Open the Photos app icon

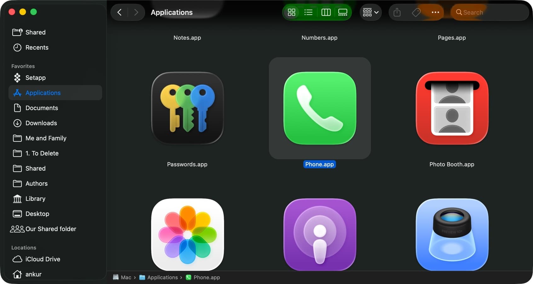tap(187, 234)
